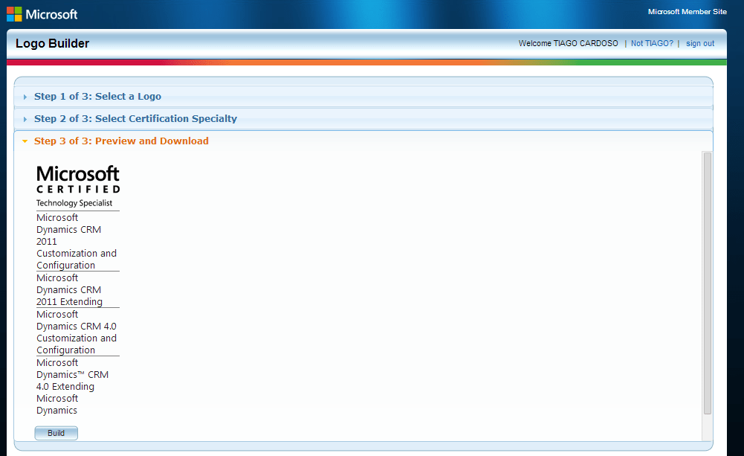Click the Not TIAGO? link
Viewport: 744px width, 456px height.
coord(652,43)
